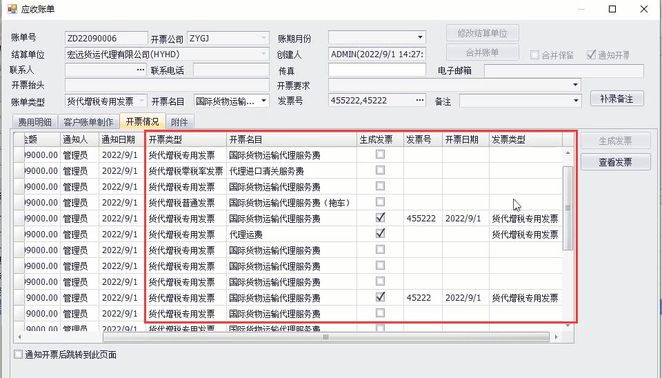Image resolution: width=662 pixels, height=378 pixels.
Task: Check 生成发票 box for 代理进口清关服务费 row
Action: pos(380,170)
